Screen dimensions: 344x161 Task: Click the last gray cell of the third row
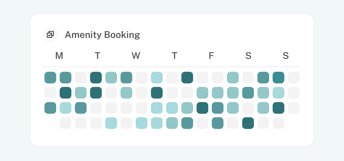click(294, 108)
